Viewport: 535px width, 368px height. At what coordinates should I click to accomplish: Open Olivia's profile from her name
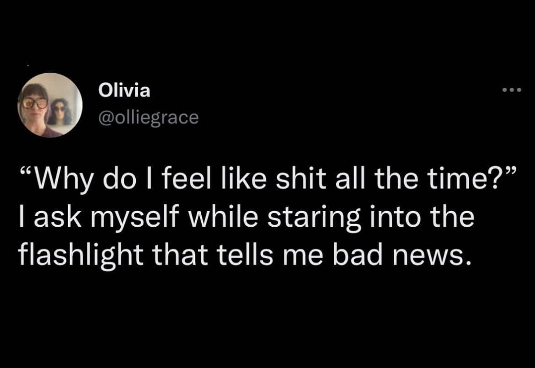click(124, 90)
